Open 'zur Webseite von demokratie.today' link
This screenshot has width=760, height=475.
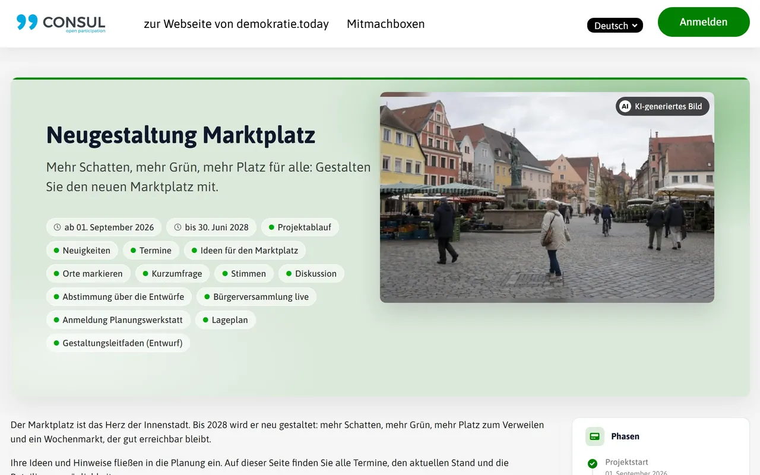pyautogui.click(x=236, y=24)
